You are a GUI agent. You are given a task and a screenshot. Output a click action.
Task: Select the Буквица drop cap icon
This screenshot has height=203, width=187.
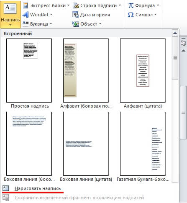[x=26, y=24]
